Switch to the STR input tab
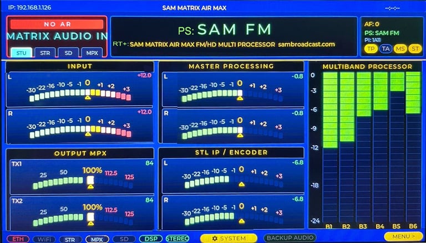The height and width of the screenshot is (243, 426). click(45, 53)
